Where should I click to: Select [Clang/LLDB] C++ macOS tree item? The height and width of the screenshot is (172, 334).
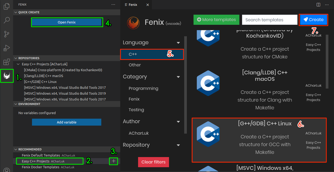click(x=43, y=76)
